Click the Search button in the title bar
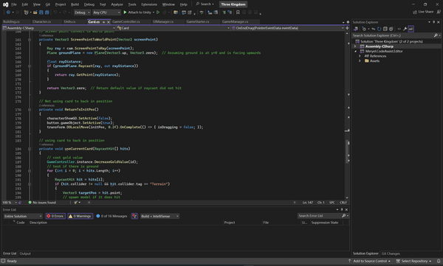This screenshot has width=443, height=266. coord(205,4)
